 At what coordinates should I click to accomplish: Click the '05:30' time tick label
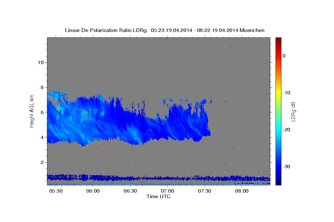55,191
